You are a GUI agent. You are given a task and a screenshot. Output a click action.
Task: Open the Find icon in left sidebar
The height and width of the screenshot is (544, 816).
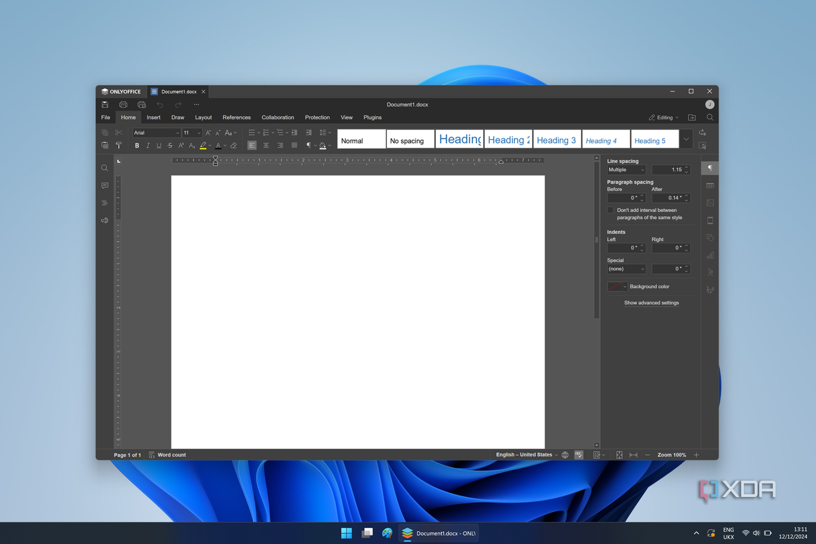coord(104,168)
